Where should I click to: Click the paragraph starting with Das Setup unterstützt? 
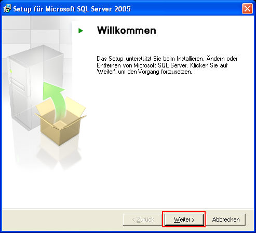pyautogui.click(x=167, y=65)
